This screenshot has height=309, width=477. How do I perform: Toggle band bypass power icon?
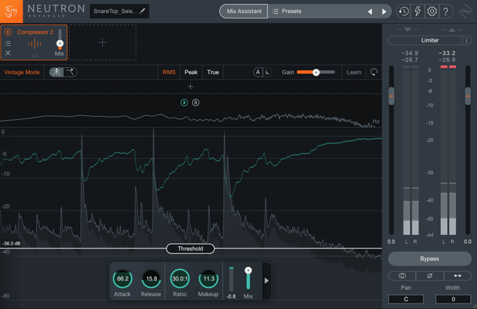tap(184, 103)
